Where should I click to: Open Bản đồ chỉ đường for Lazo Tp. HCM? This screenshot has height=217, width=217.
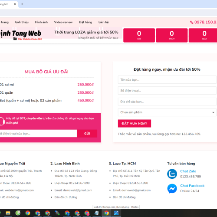(124, 197)
